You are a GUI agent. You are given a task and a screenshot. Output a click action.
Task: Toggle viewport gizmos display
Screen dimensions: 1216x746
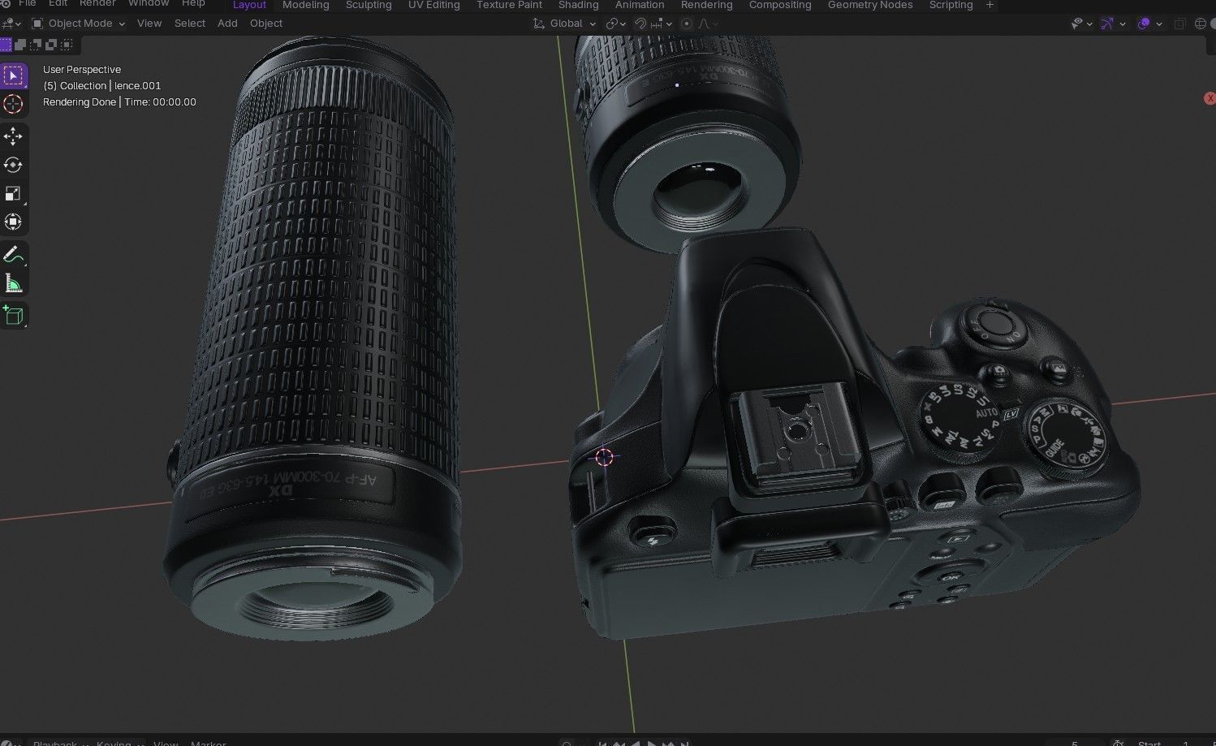pyautogui.click(x=1106, y=24)
